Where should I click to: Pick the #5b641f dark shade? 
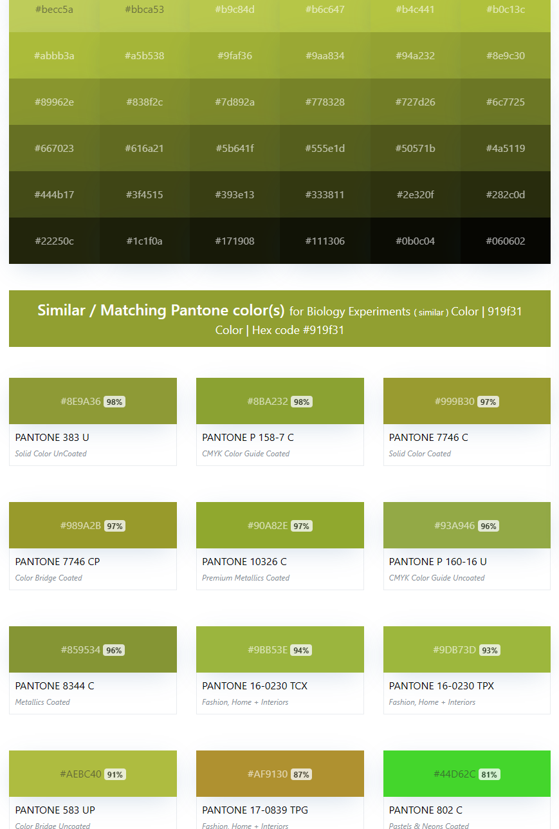pos(235,148)
